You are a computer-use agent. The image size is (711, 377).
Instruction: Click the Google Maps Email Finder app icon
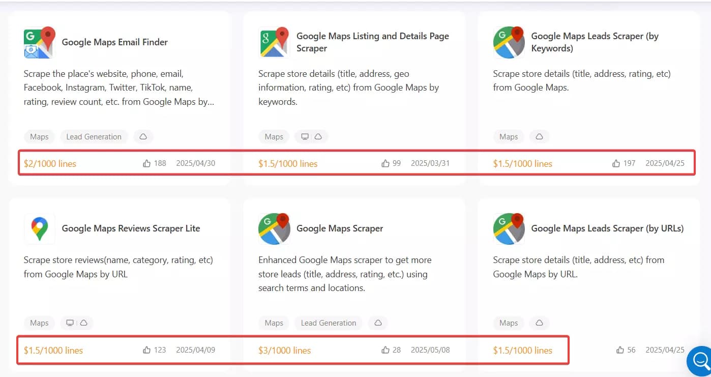(x=39, y=42)
